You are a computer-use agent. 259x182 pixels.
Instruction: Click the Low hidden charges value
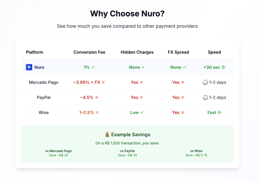[x=135, y=112]
